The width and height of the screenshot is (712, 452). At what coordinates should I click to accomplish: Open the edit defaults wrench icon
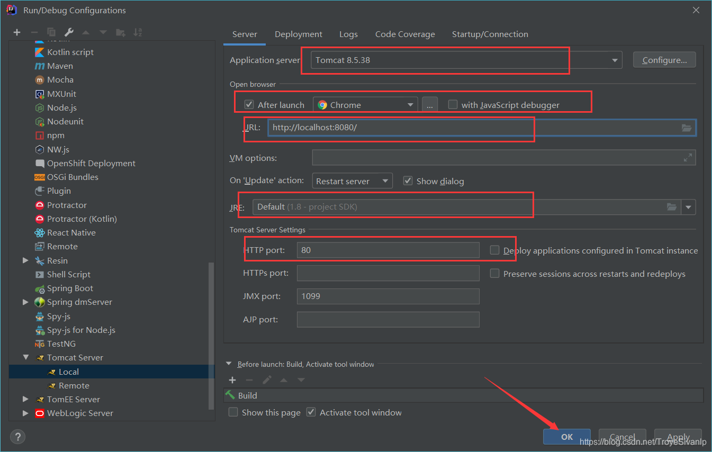click(x=69, y=32)
